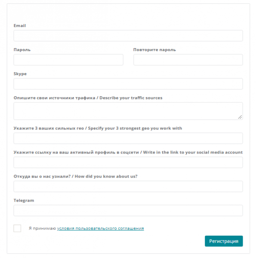Click the 'Я принимаю' checkbox label text
The height and width of the screenshot is (258, 256).
click(43, 228)
